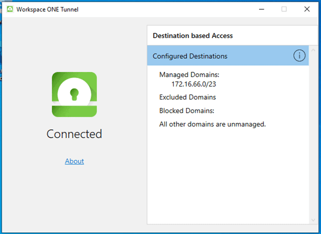
Task: Open the About link
Action: [74, 161]
